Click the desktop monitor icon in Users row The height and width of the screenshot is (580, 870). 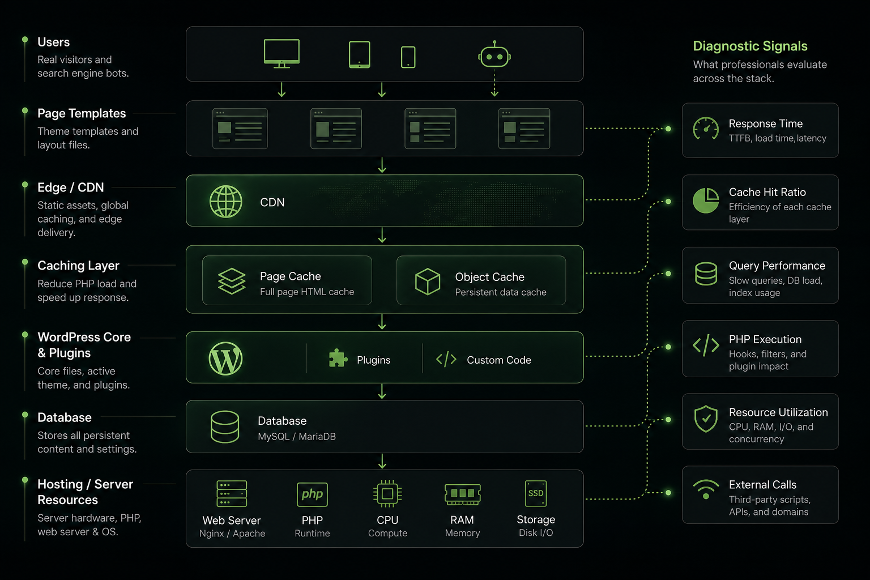(282, 54)
